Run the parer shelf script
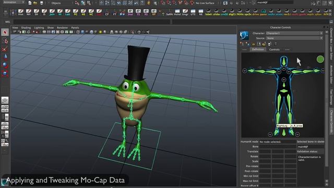Screen dimensions: 334x188 tap(263, 13)
